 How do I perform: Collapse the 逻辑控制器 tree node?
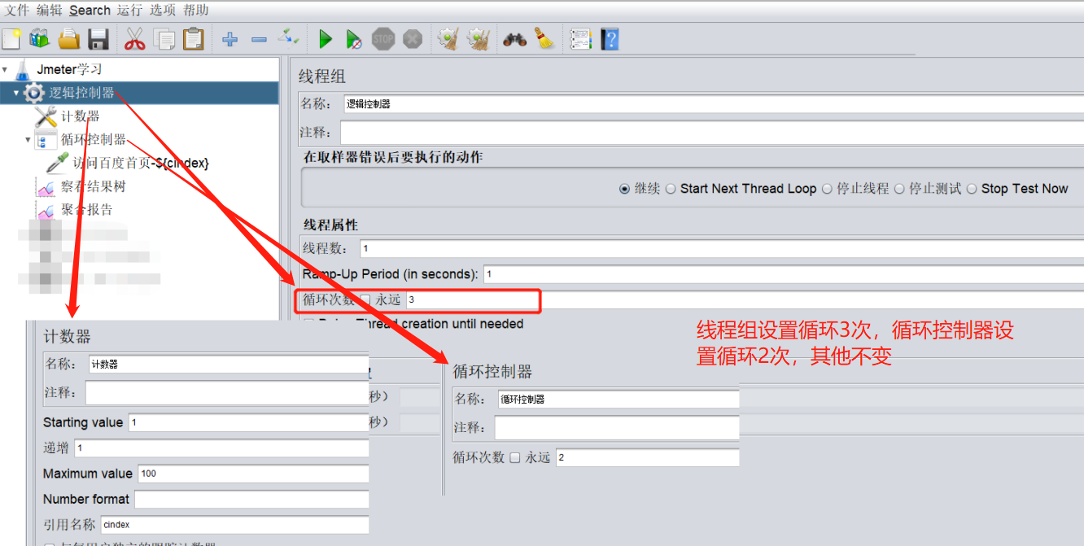[x=16, y=93]
